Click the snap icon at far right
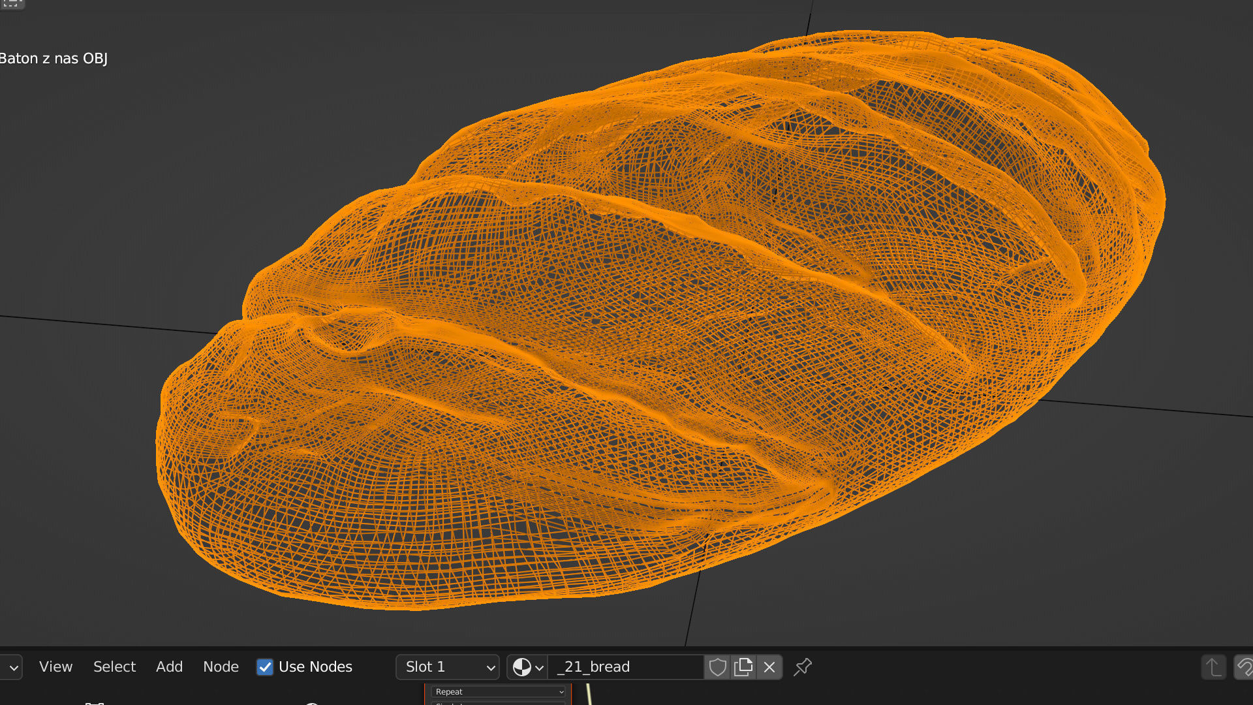The height and width of the screenshot is (705, 1253). coord(1244,667)
